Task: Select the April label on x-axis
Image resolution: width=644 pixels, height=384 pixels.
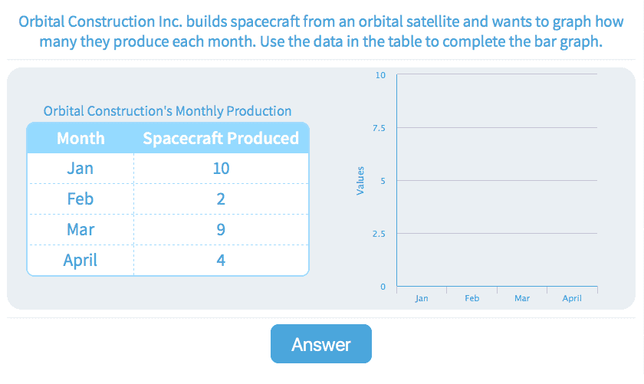Action: [x=572, y=298]
